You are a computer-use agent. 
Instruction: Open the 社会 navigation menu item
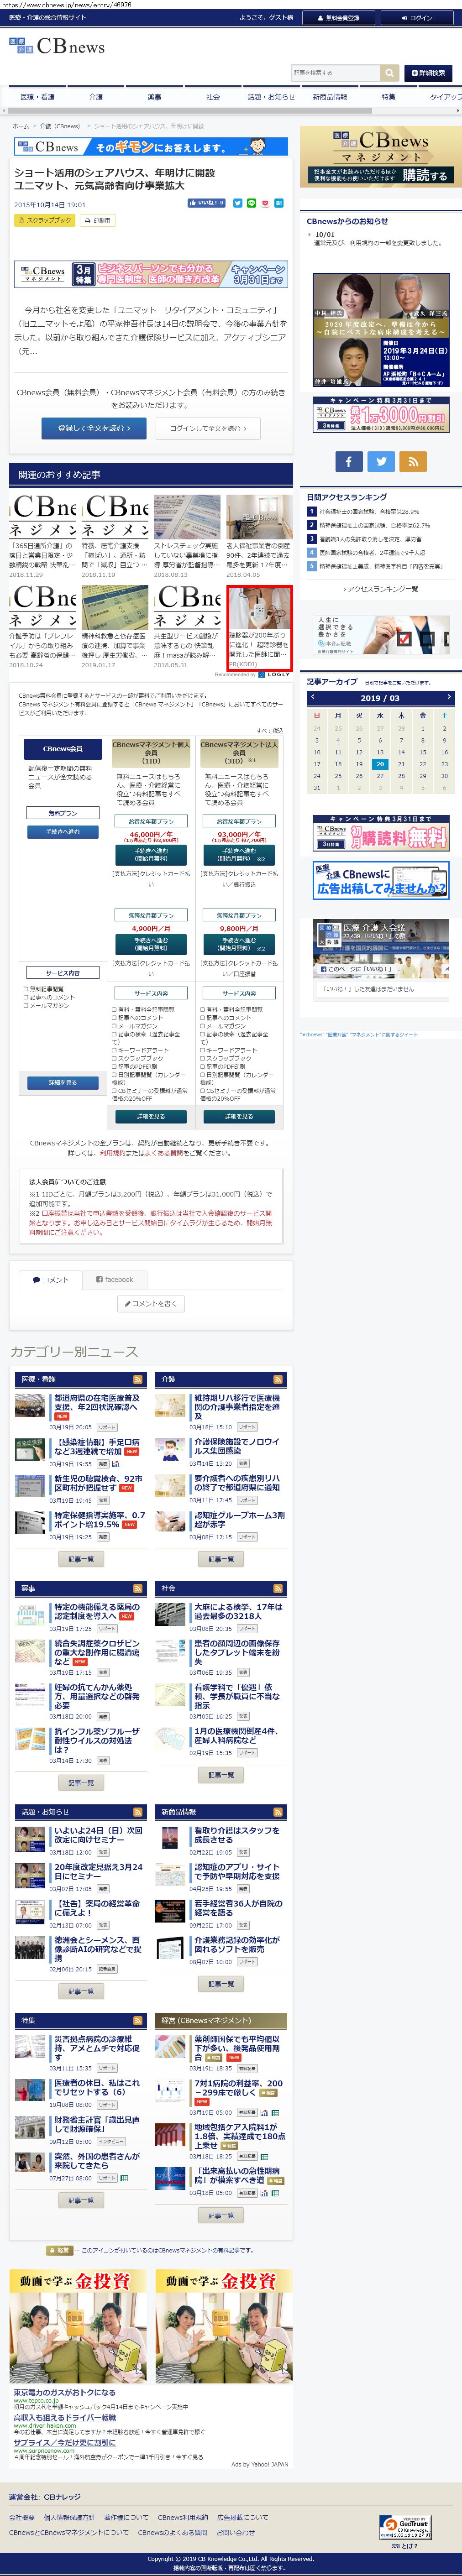pos(213,97)
